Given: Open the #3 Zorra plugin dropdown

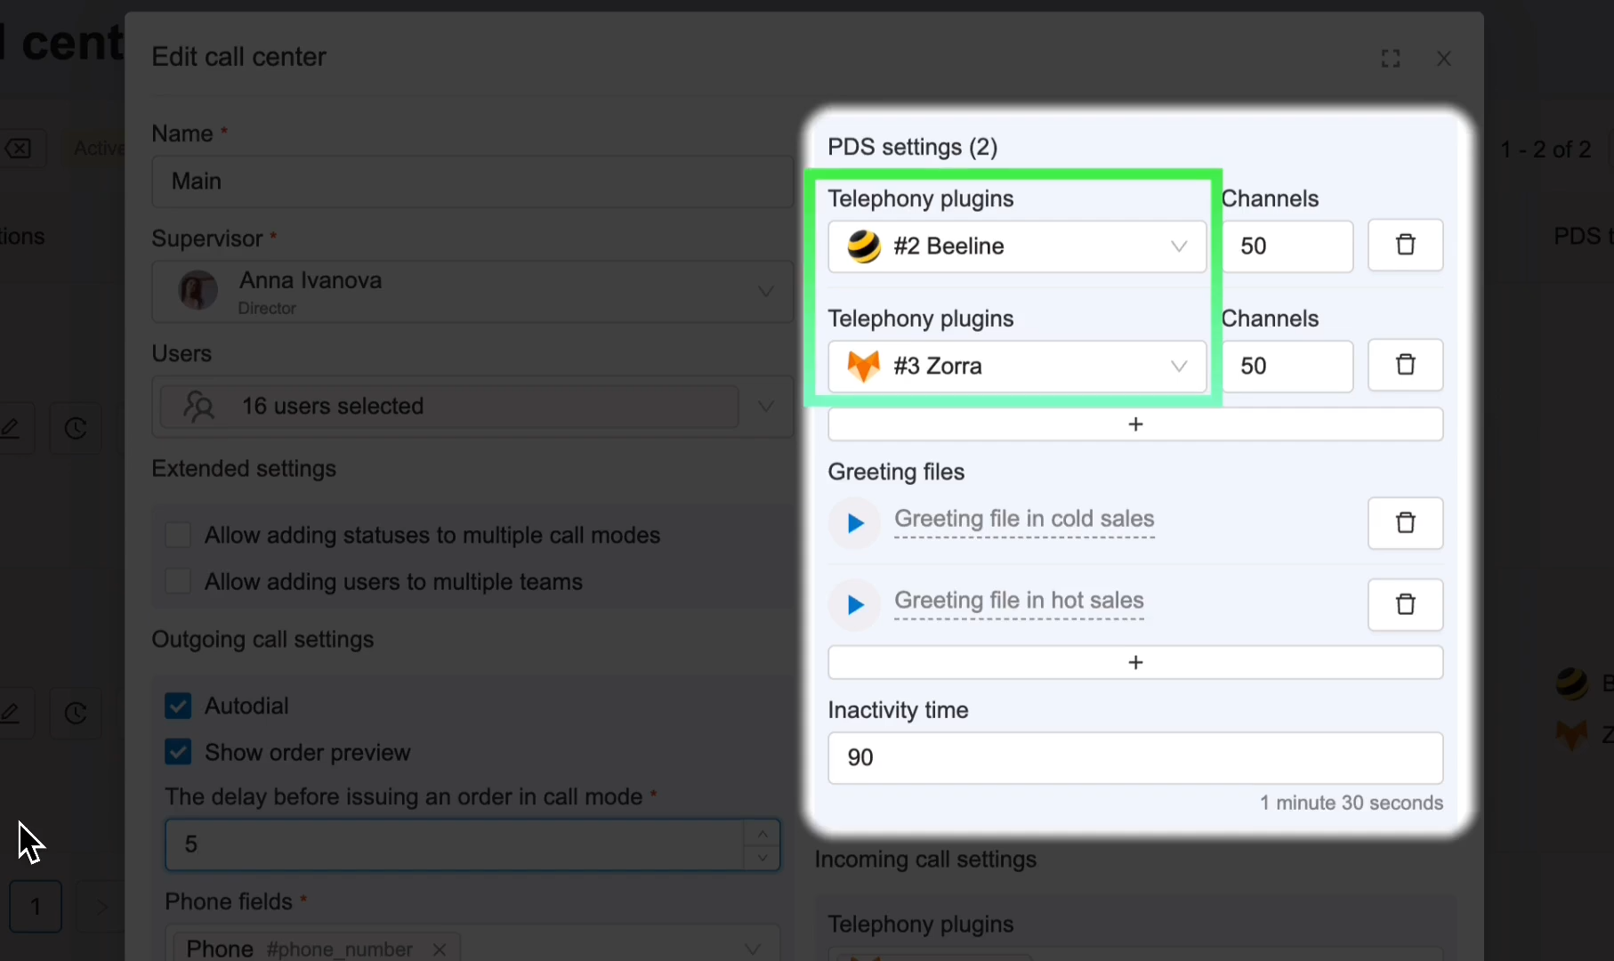Looking at the screenshot, I should point(1017,367).
